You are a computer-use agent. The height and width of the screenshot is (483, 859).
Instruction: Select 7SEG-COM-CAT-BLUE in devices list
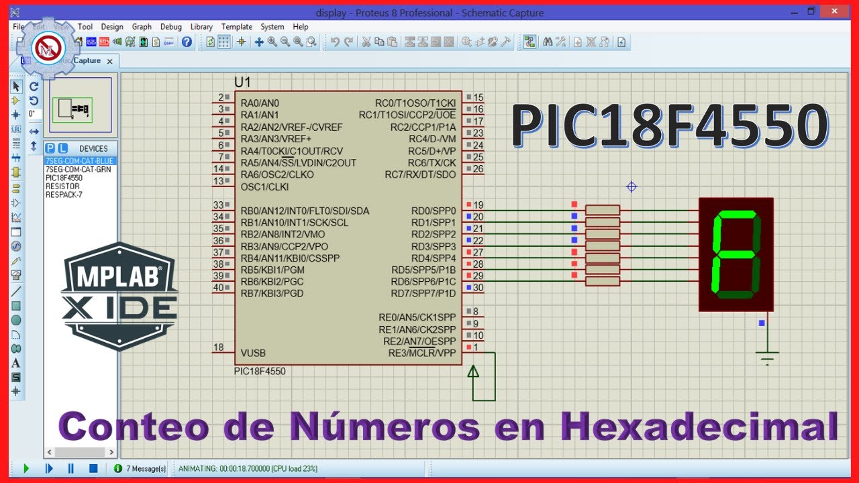pos(79,161)
